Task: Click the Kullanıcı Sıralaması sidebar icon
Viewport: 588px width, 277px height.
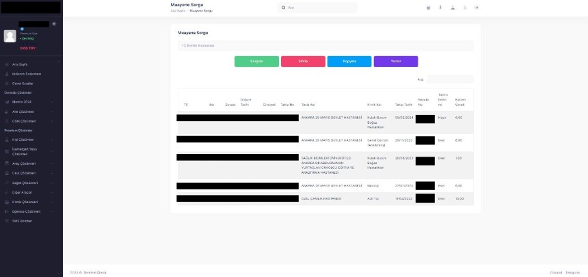Action: point(7,74)
